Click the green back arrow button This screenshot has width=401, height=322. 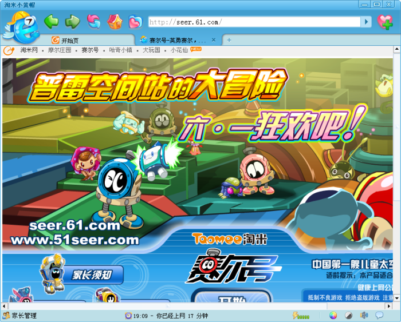[x=52, y=22]
